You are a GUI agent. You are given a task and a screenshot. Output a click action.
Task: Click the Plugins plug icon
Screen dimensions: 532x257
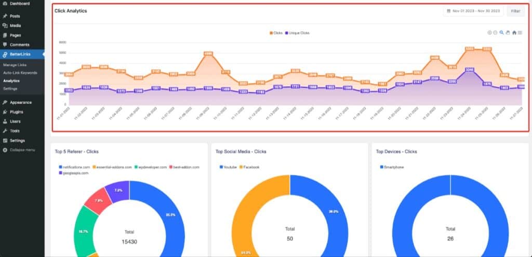[x=5, y=112]
